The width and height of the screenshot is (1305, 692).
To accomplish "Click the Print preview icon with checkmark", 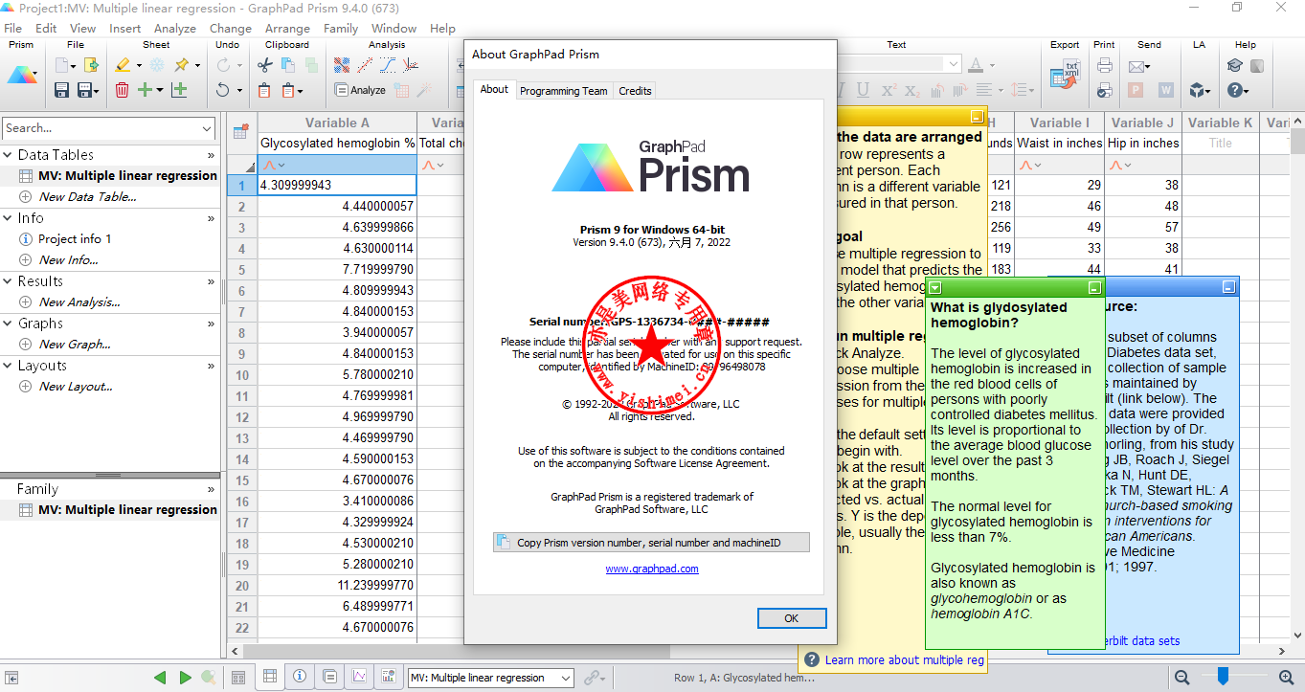I will [1104, 90].
